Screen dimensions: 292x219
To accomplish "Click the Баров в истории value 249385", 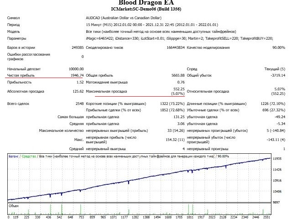I will pos(78,47).
